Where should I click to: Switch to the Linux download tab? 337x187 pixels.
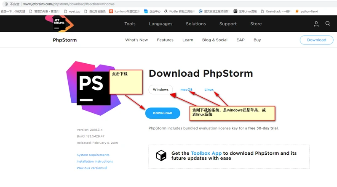coord(209,90)
